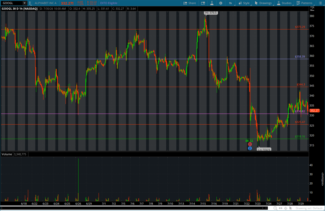Open the Drawings menu

[x=263, y=3]
